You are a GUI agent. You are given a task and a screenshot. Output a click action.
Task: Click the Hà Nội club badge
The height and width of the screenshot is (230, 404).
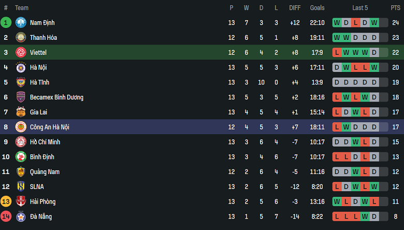pyautogui.click(x=21, y=67)
